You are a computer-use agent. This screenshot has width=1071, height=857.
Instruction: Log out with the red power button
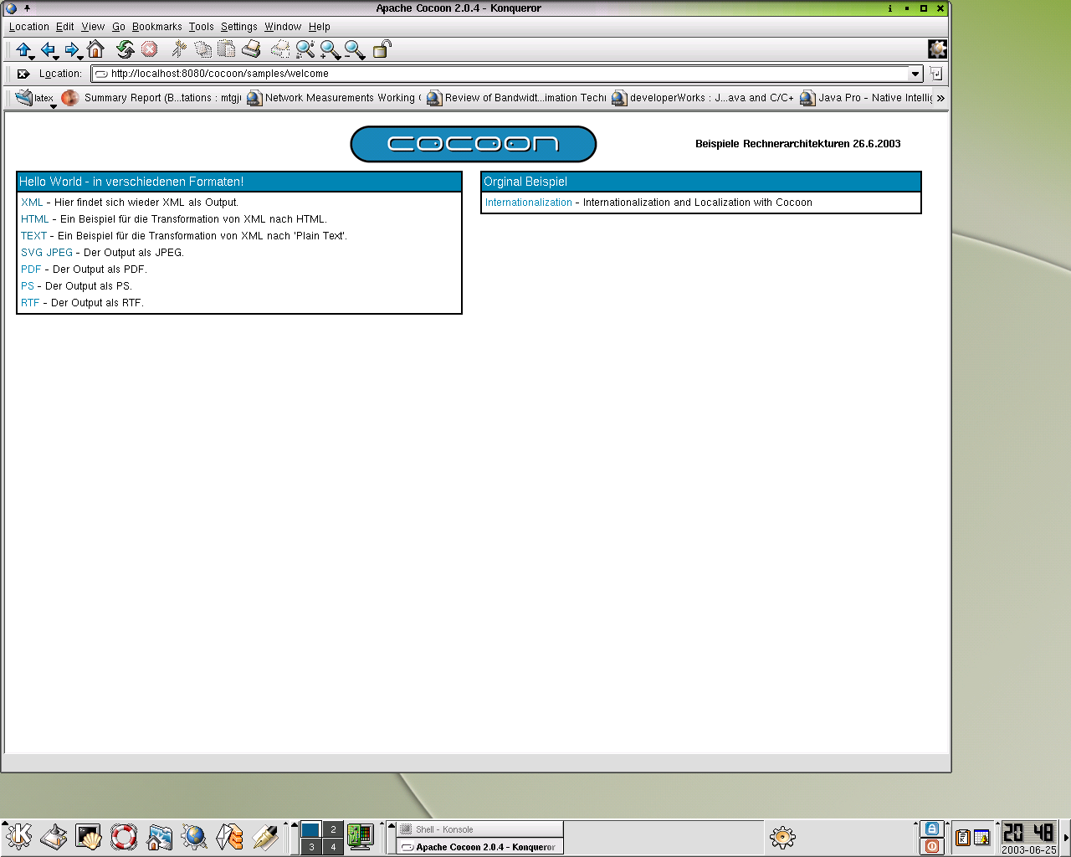[x=932, y=846]
